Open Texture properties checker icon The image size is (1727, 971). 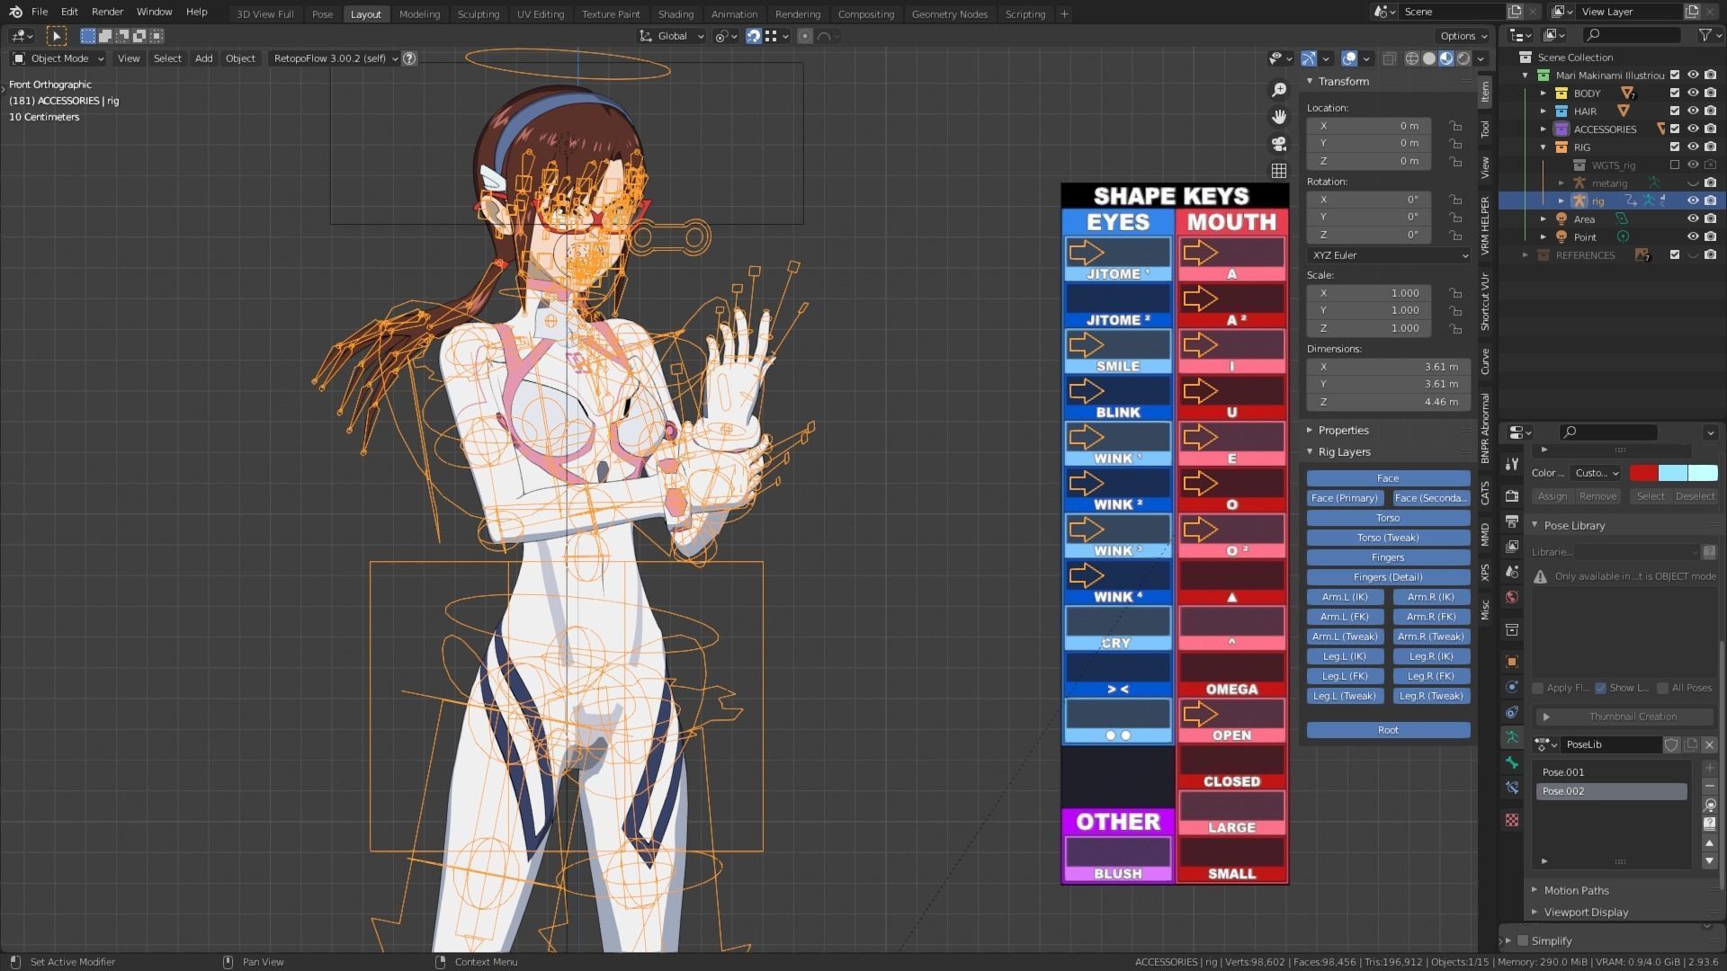(x=1512, y=820)
